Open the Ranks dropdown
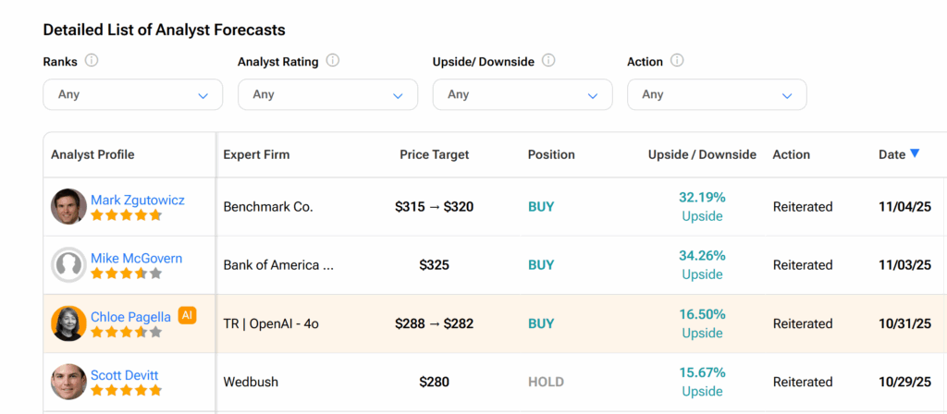 (x=132, y=94)
